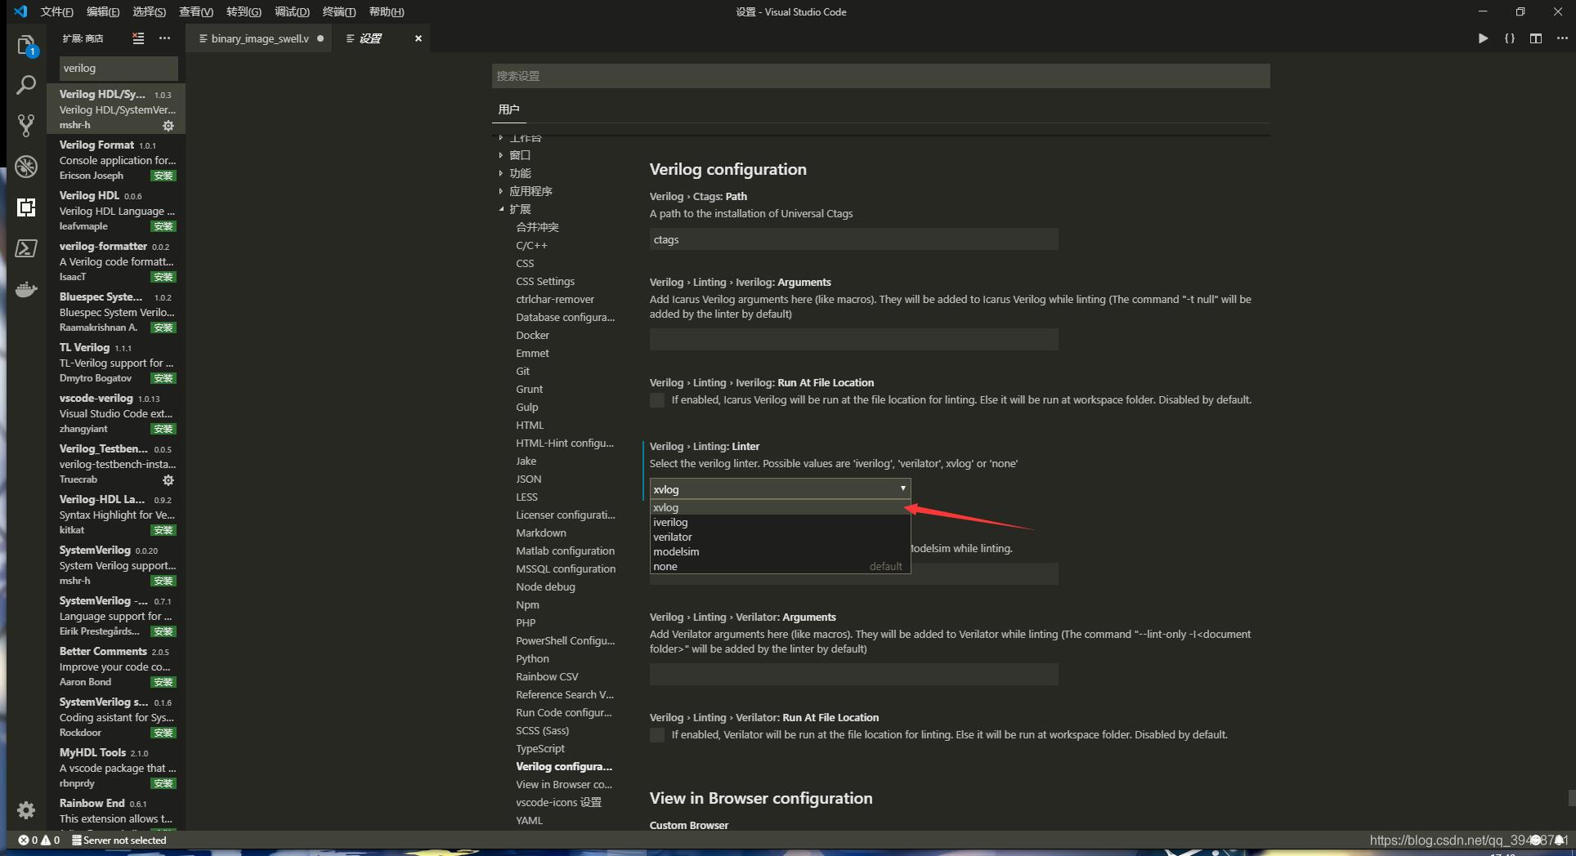
Task: Enable Verilator Run At File Location checkbox
Action: [x=657, y=734]
